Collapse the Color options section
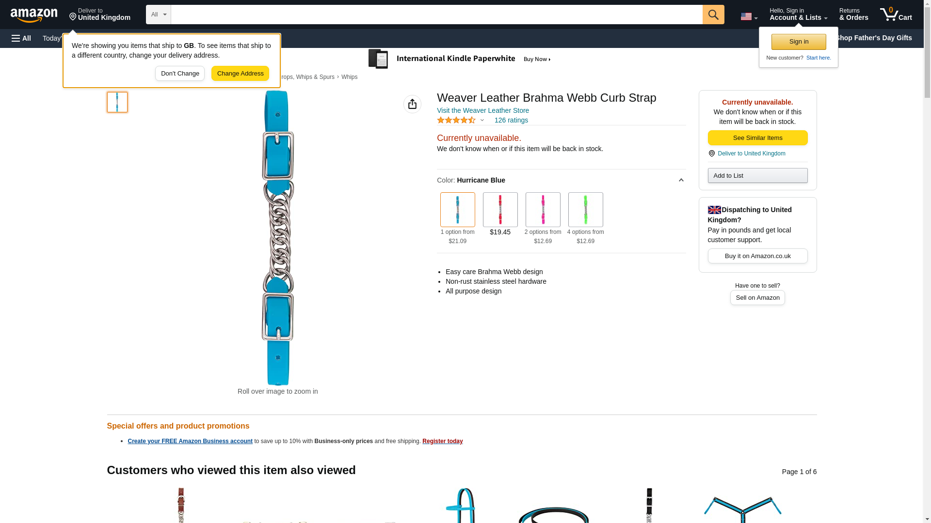Viewport: 931px width, 523px height. tap(681, 180)
